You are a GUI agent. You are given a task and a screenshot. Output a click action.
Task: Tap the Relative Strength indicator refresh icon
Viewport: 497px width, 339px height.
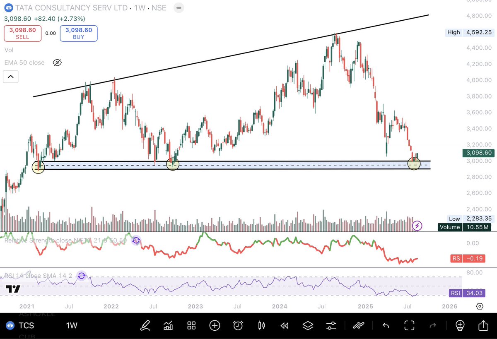pos(136,240)
